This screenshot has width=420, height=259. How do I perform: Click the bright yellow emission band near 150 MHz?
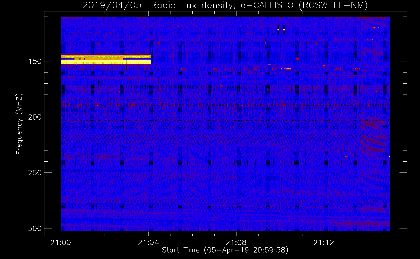(106, 59)
